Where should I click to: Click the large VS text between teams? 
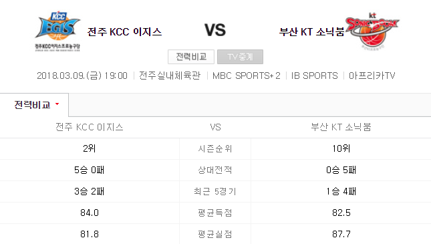tap(215, 30)
